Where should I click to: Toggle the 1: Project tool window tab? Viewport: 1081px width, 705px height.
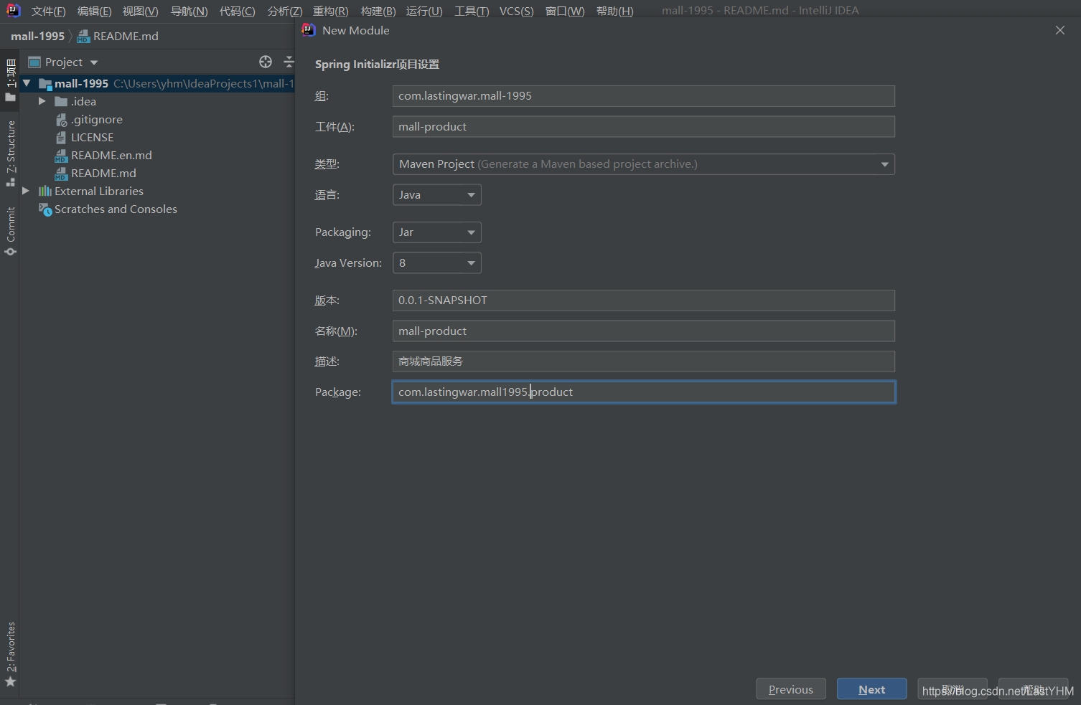[11, 80]
